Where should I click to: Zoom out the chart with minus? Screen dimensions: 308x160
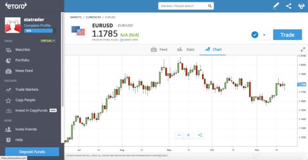tap(179, 135)
